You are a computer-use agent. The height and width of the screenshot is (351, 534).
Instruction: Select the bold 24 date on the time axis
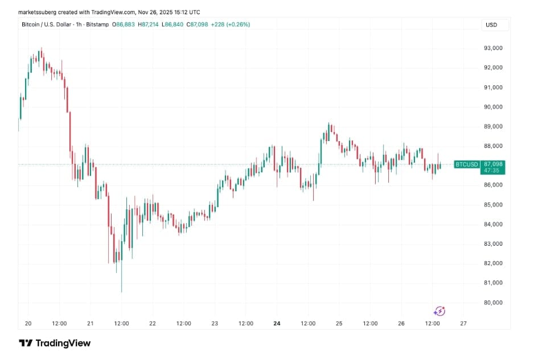point(277,322)
